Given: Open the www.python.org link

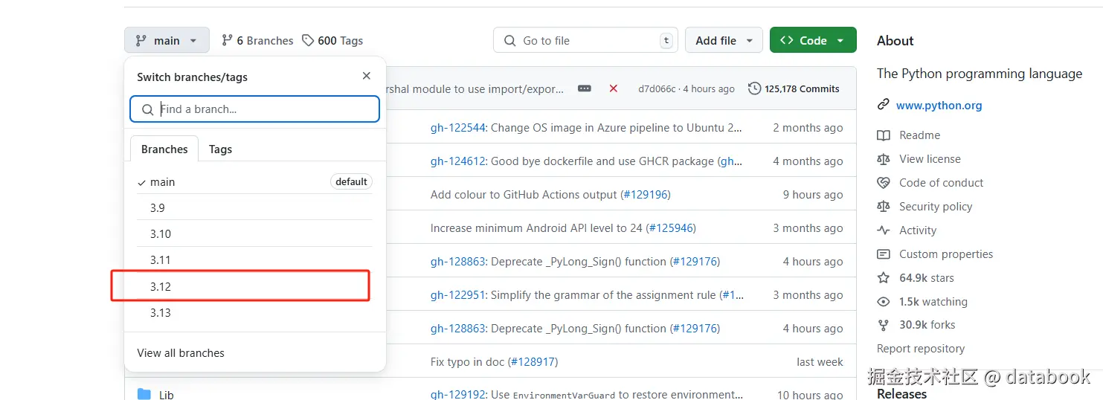Looking at the screenshot, I should pyautogui.click(x=939, y=106).
